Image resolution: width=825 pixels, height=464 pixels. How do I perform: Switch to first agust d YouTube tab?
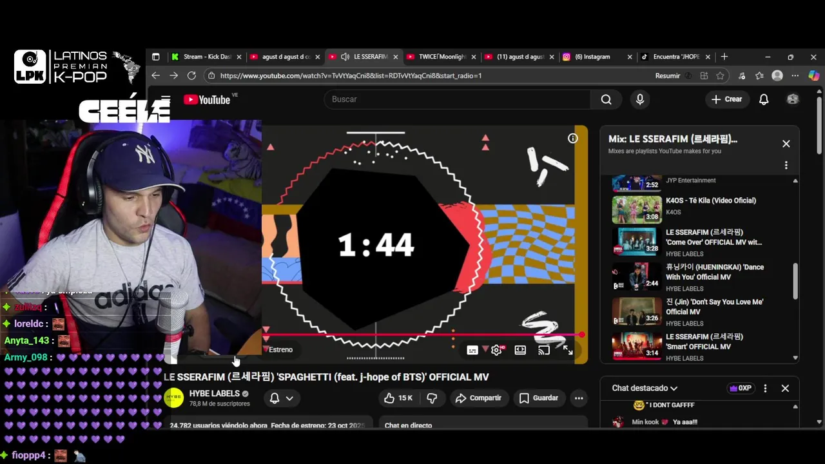286,57
